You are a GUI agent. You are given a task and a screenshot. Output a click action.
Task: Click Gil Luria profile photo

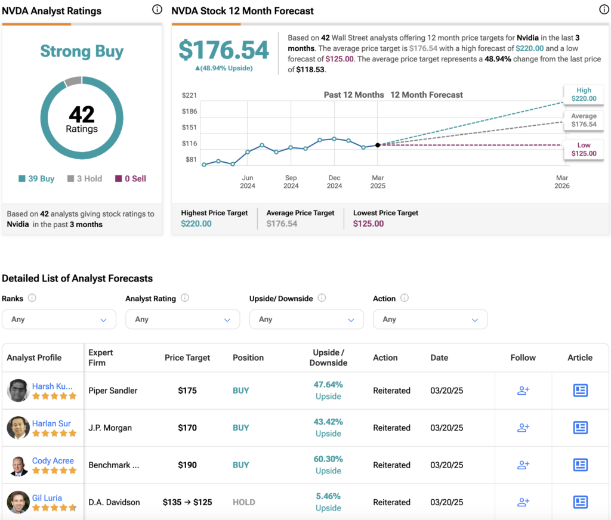coord(18,502)
